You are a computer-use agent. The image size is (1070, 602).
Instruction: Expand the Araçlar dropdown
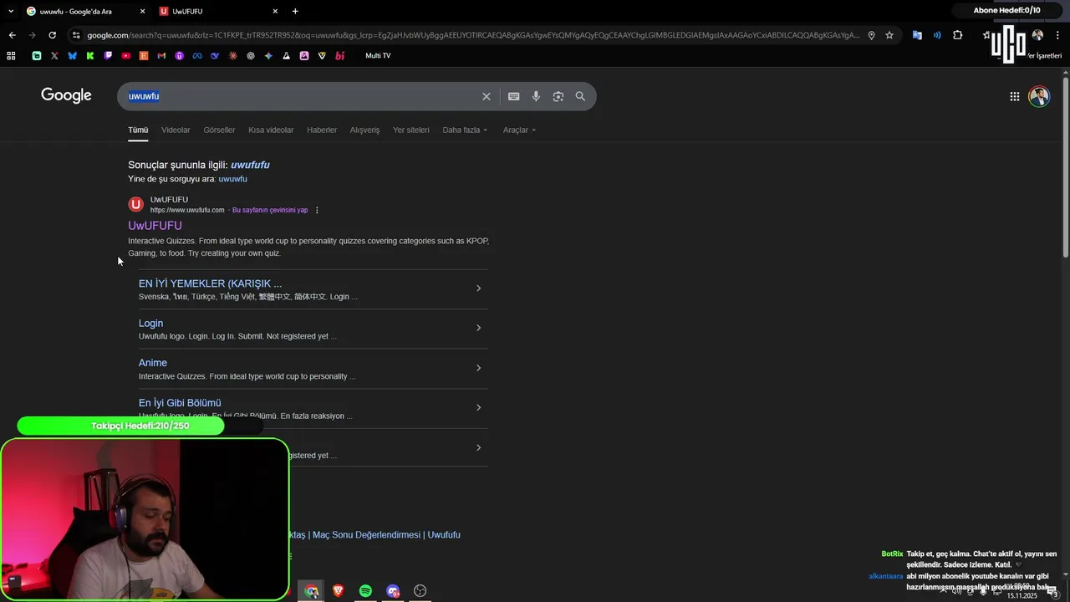(519, 130)
